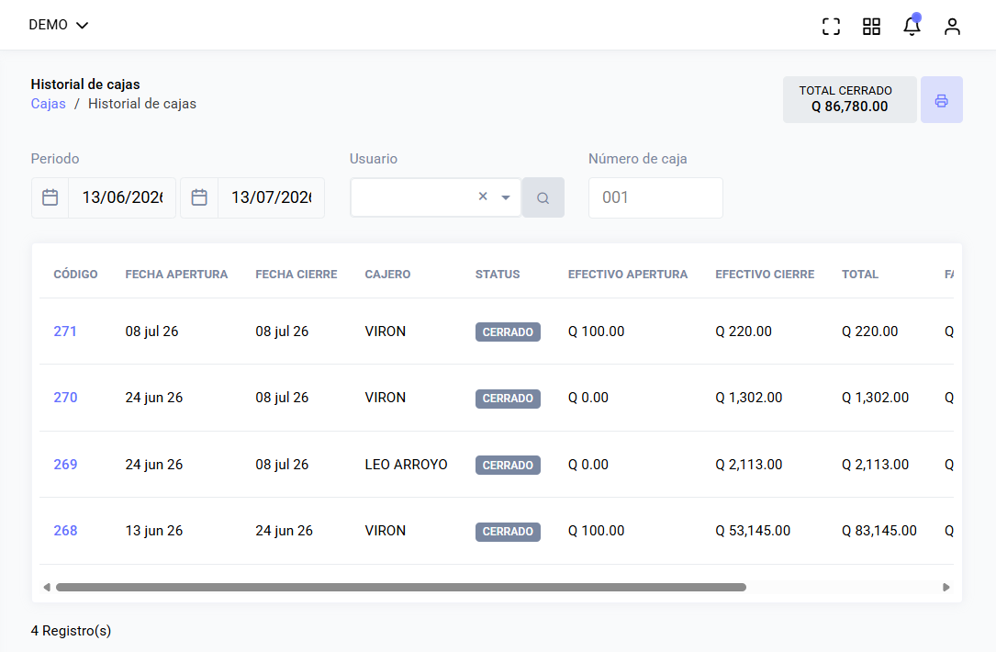Open box record 270
Screen dimensions: 996x652
click(x=65, y=398)
